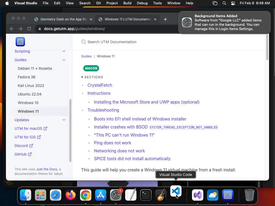Close the Geometry Dash tab
The width and height of the screenshot is (275, 206).
(91, 19)
